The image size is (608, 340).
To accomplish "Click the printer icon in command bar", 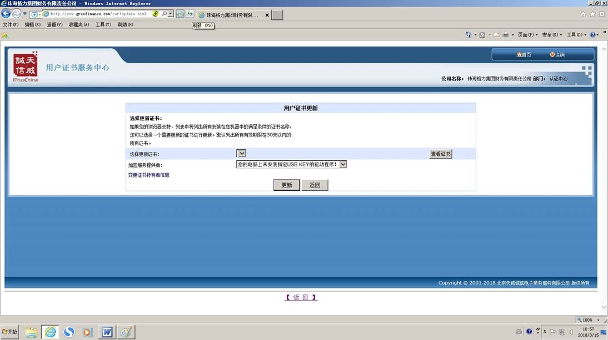I will click(506, 35).
